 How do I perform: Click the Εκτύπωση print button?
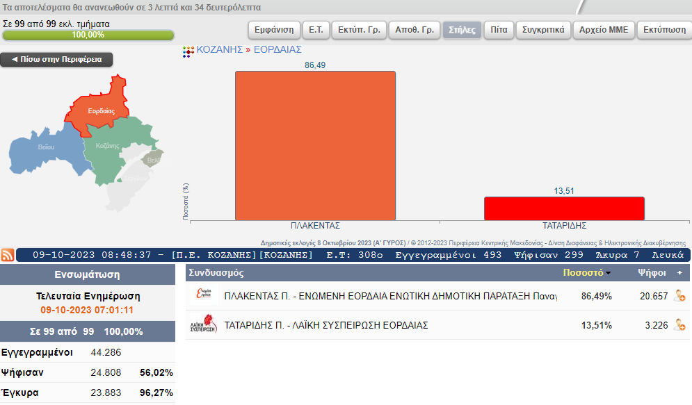point(664,30)
